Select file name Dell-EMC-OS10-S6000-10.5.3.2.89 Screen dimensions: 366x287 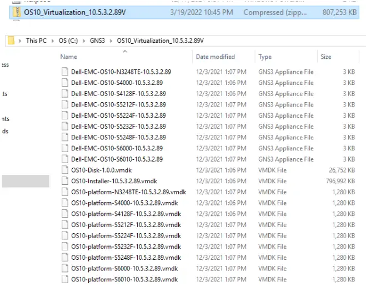(x=117, y=148)
